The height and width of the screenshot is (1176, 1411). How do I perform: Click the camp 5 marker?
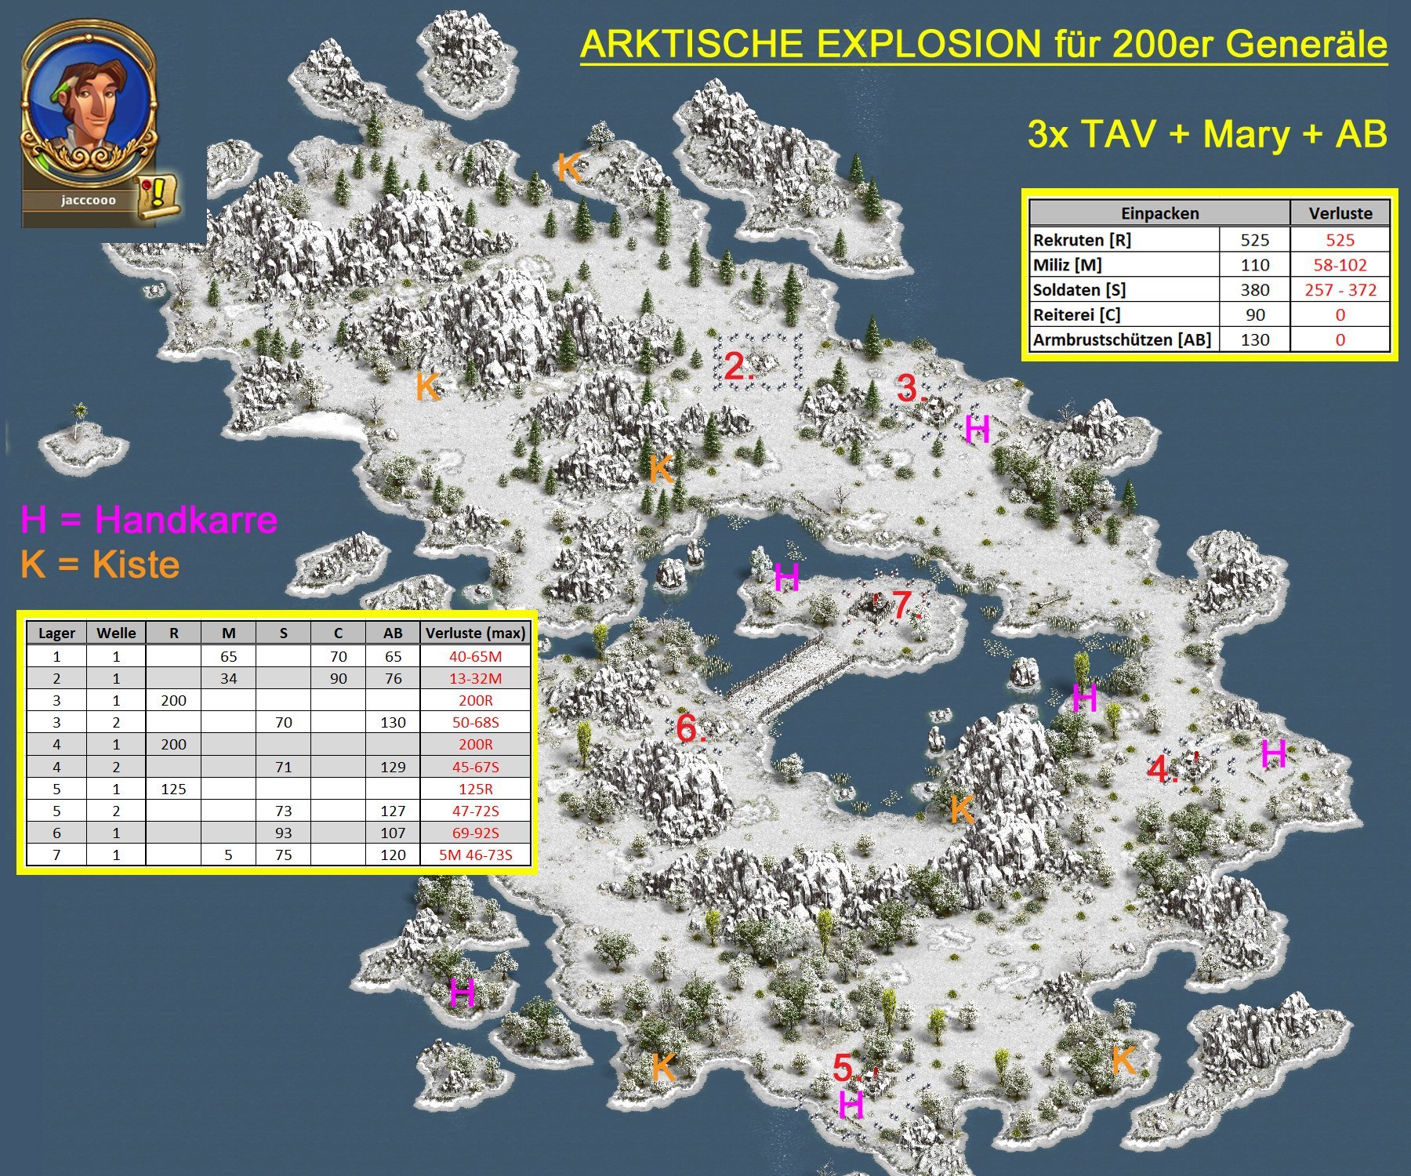[847, 1067]
